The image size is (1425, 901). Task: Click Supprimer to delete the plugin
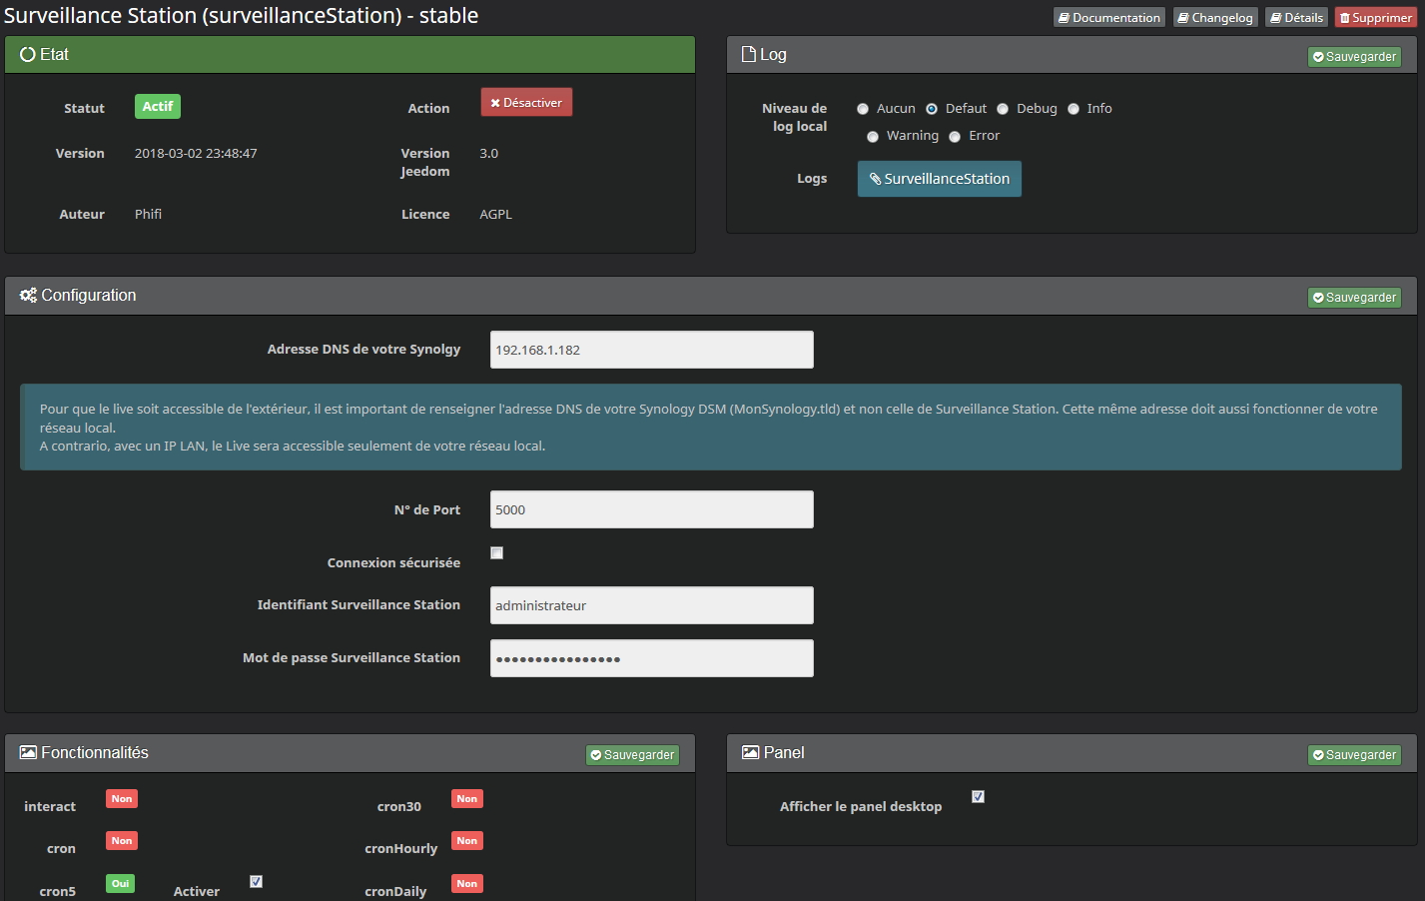[1375, 18]
